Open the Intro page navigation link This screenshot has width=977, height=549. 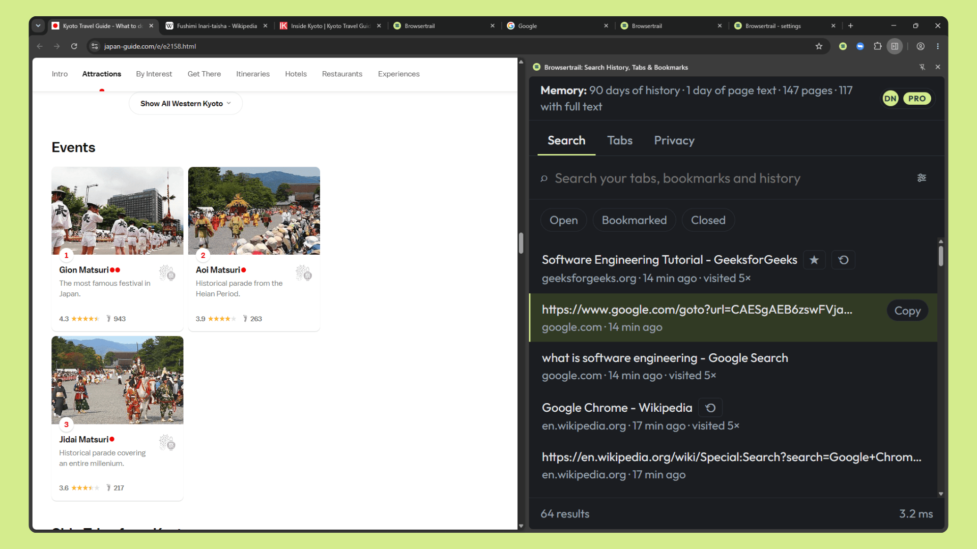60,74
